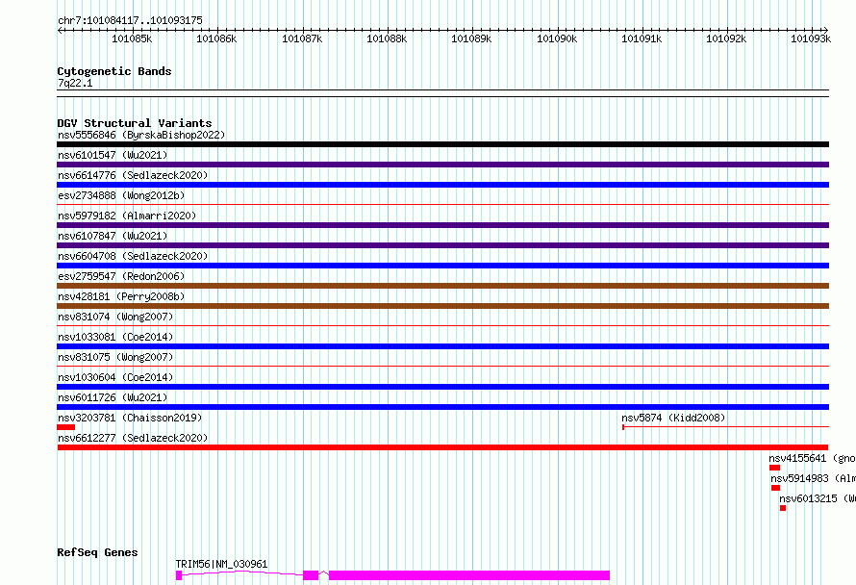Click the 7q22.1 cytogenetic band label
The height and width of the screenshot is (585, 856).
click(75, 83)
